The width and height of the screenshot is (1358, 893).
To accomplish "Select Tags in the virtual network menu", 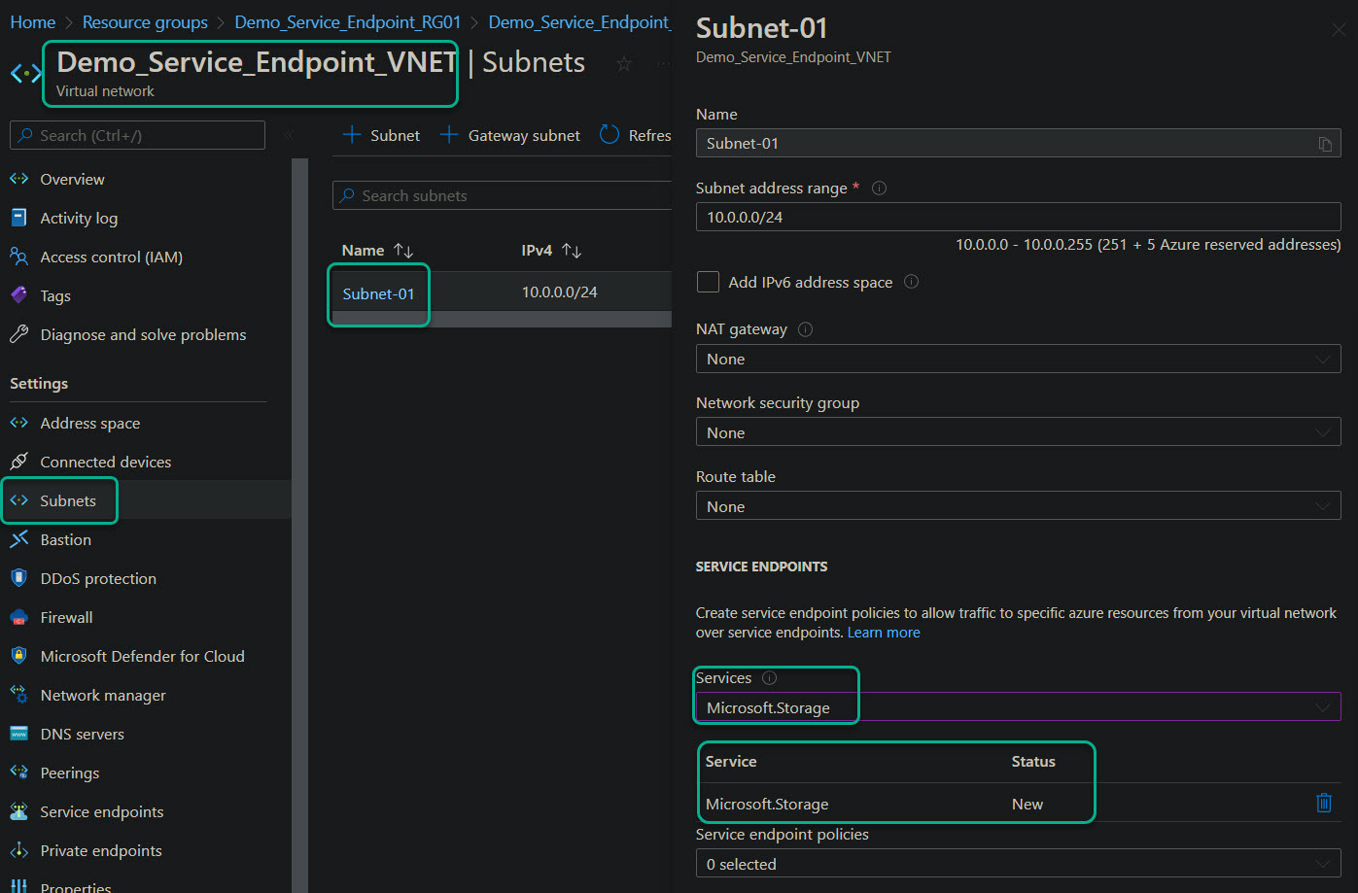I will (55, 294).
